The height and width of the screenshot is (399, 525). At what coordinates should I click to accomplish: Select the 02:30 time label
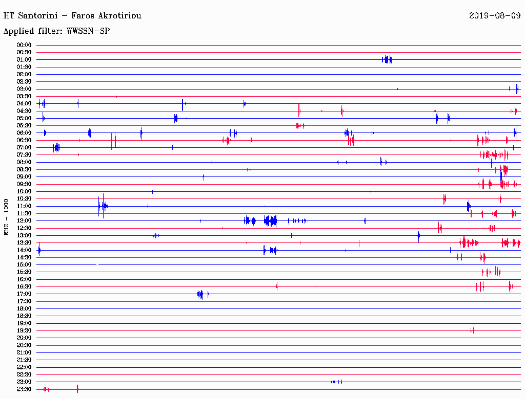click(24, 82)
